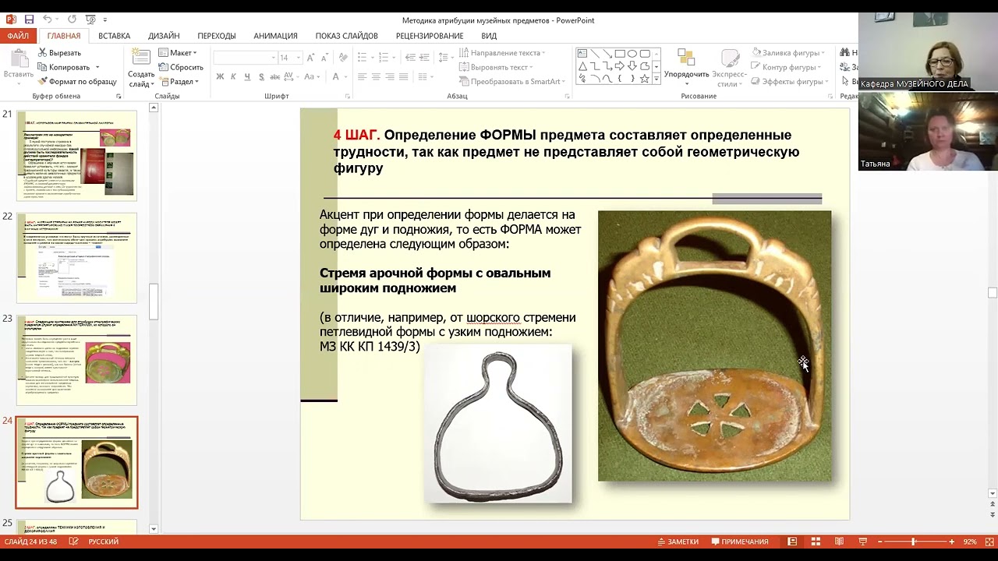Image resolution: width=998 pixels, height=561 pixels.
Task: Open the РЕЦЕНЗИРОВАНИЕ (Review) tab
Action: pyautogui.click(x=430, y=36)
